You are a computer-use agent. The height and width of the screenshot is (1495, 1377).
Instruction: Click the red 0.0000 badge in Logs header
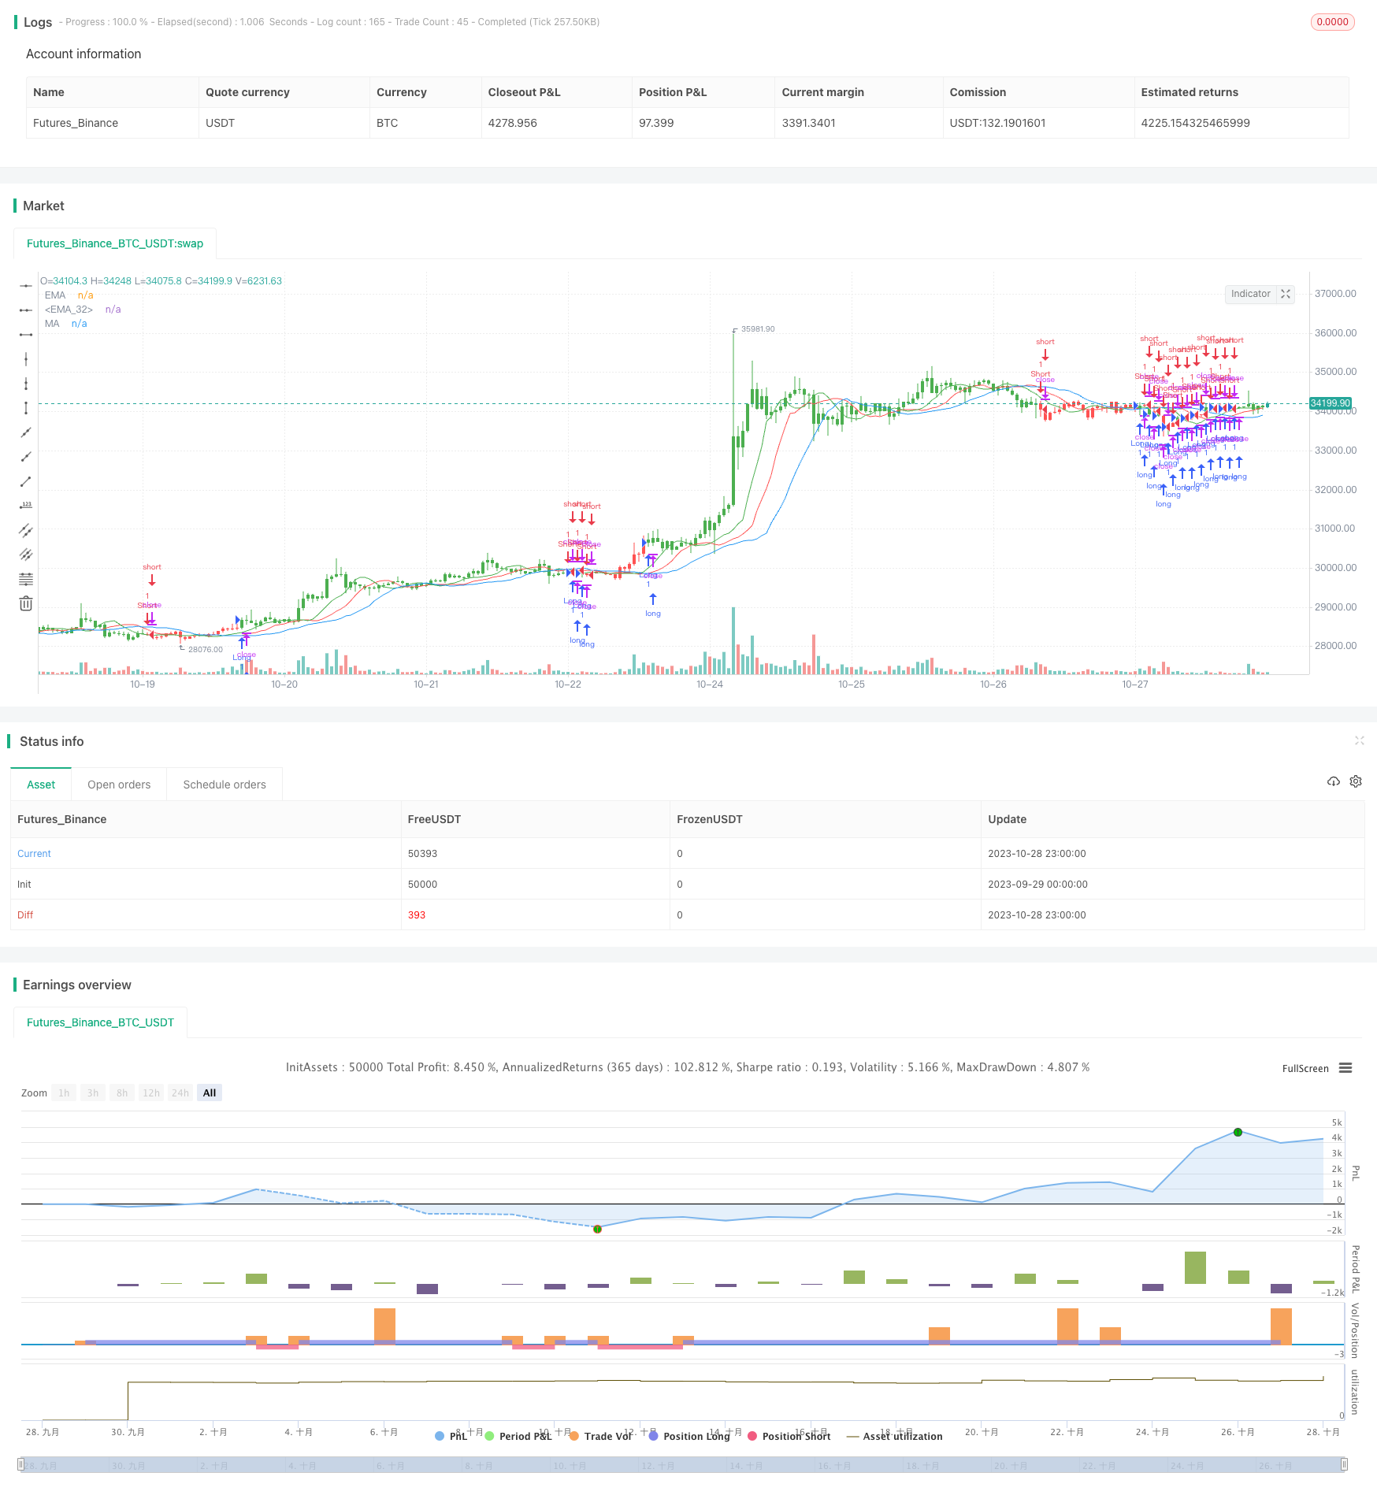pyautogui.click(x=1332, y=22)
